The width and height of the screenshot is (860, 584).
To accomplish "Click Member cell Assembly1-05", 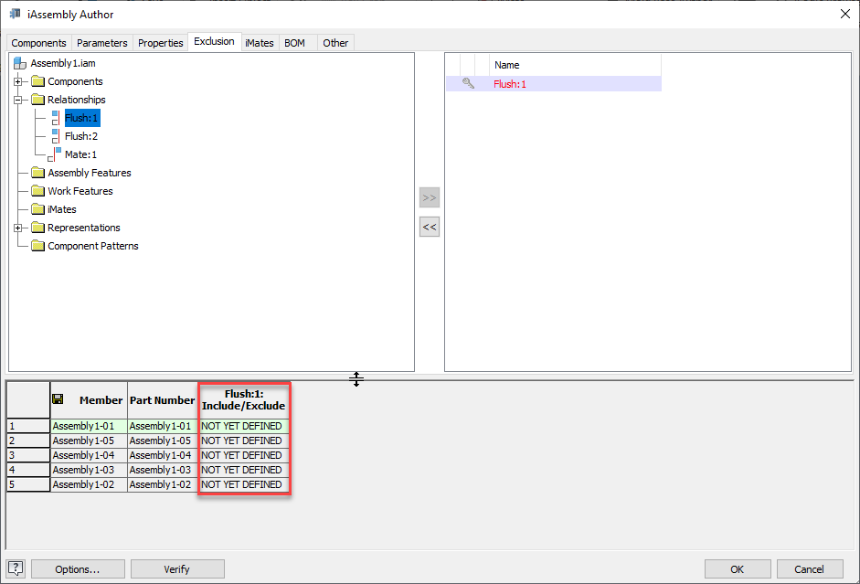I will tap(89, 441).
